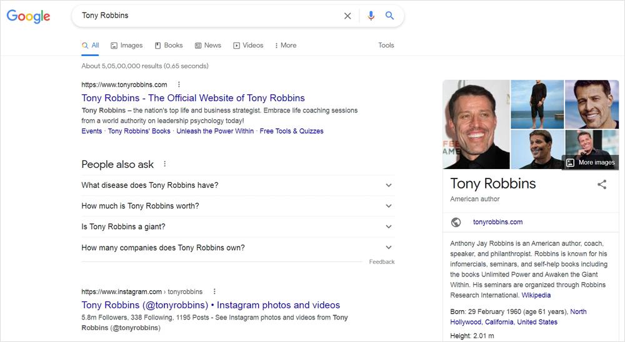Click the search text input field

209,16
